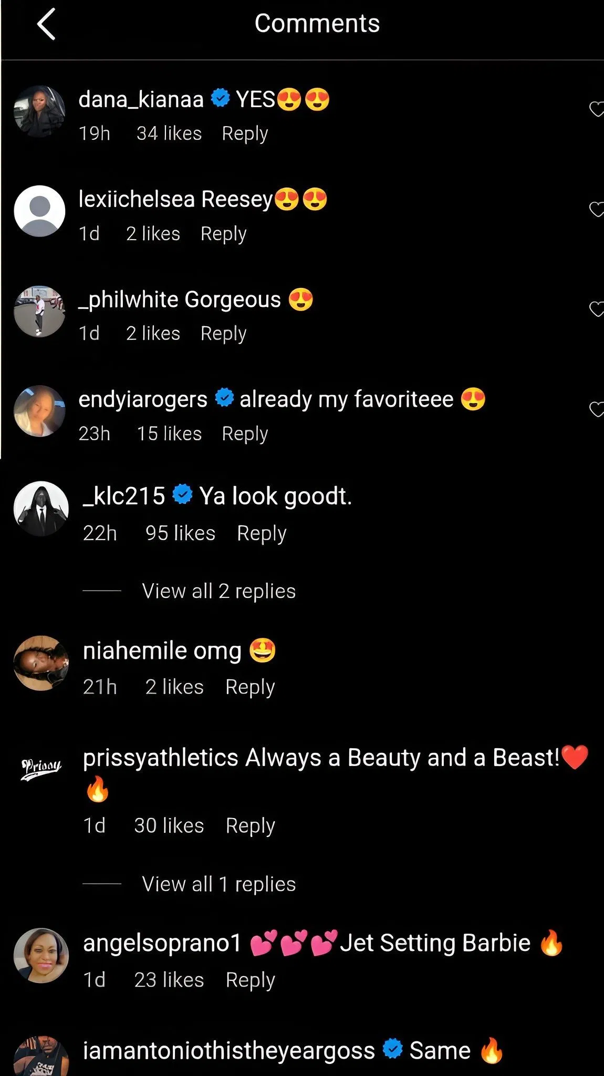Open the iamantoniothistheyeargoss username link
Screen dimensions: 604x1076
tap(229, 1051)
